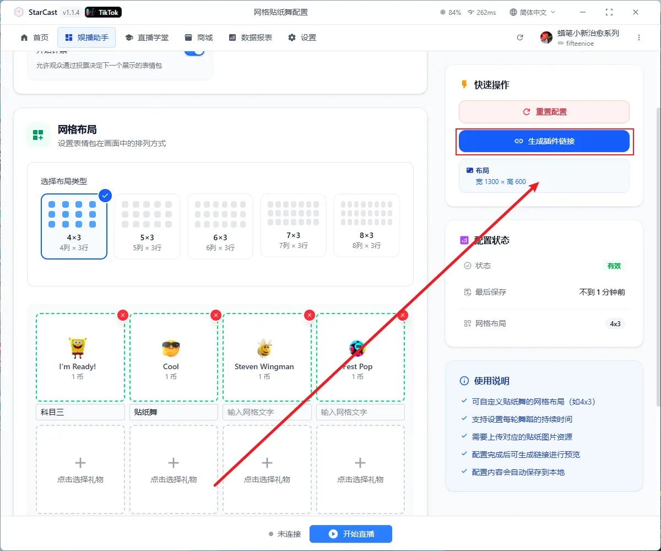Click the user profile avatar

(x=546, y=37)
